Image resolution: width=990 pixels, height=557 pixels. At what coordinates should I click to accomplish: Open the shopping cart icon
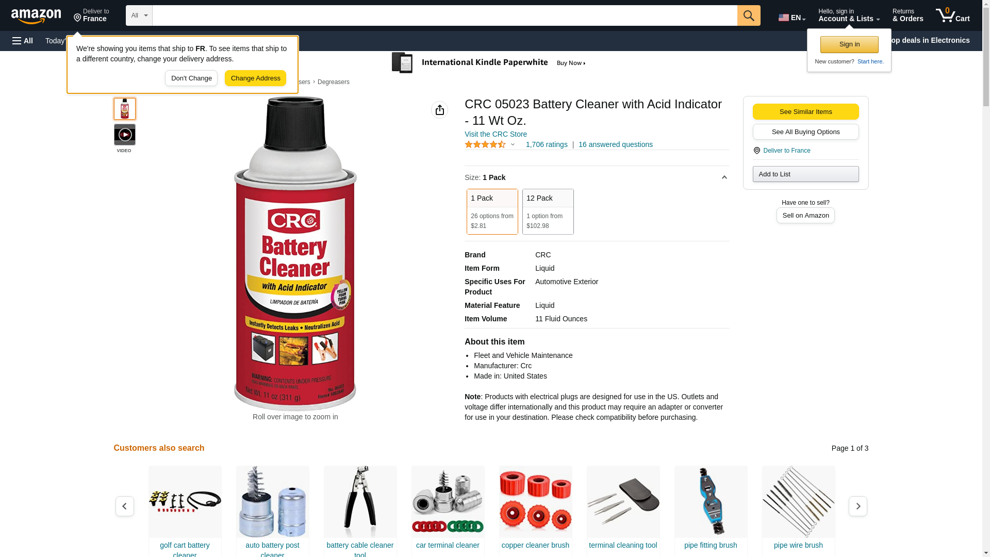click(953, 15)
